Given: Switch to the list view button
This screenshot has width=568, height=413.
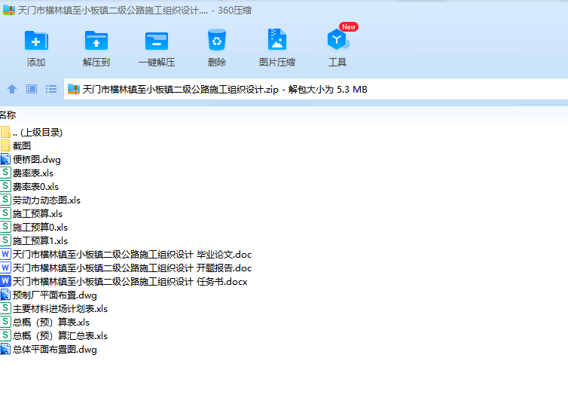Looking at the screenshot, I should click(x=51, y=89).
